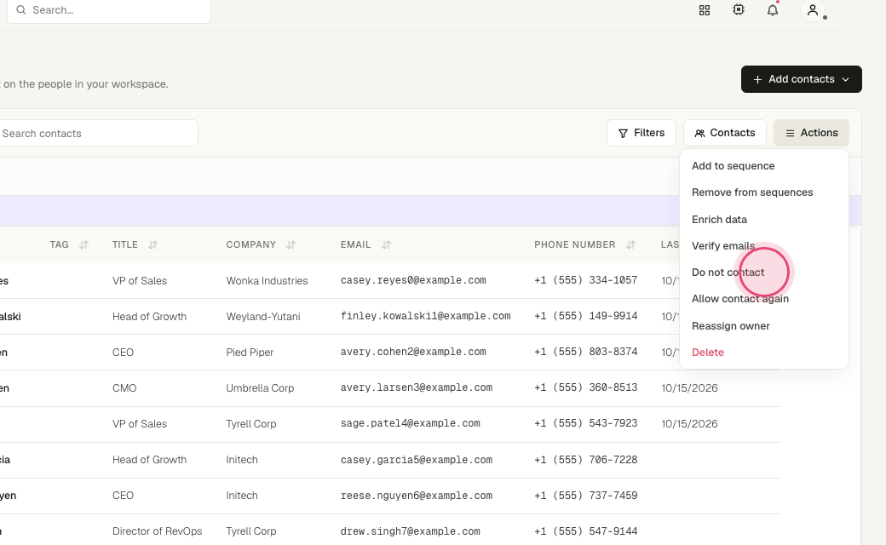
Task: Open the Filters button
Action: pos(641,133)
